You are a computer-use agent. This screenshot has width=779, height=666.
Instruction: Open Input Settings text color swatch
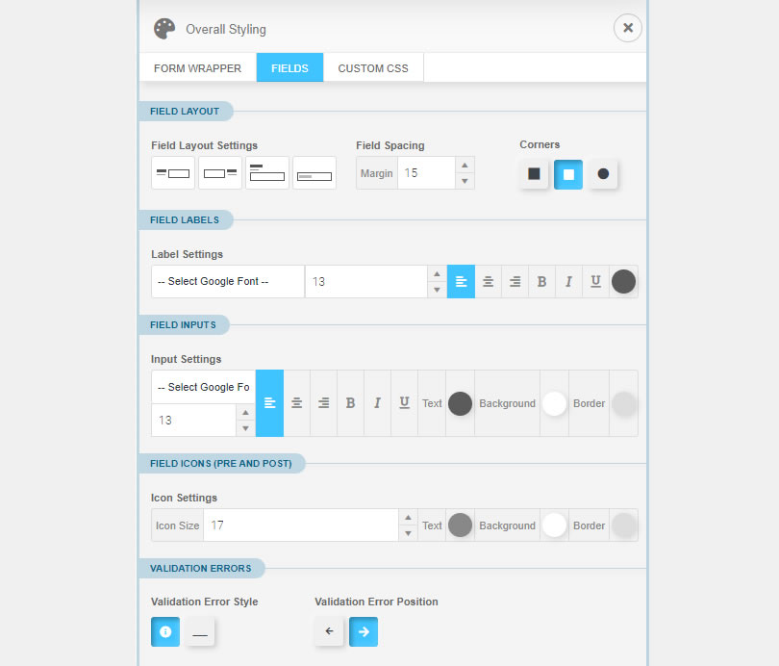click(x=460, y=403)
